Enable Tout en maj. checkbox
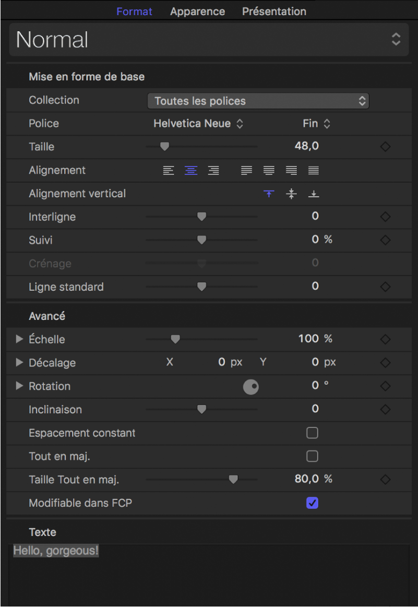The width and height of the screenshot is (418, 608). coord(312,457)
